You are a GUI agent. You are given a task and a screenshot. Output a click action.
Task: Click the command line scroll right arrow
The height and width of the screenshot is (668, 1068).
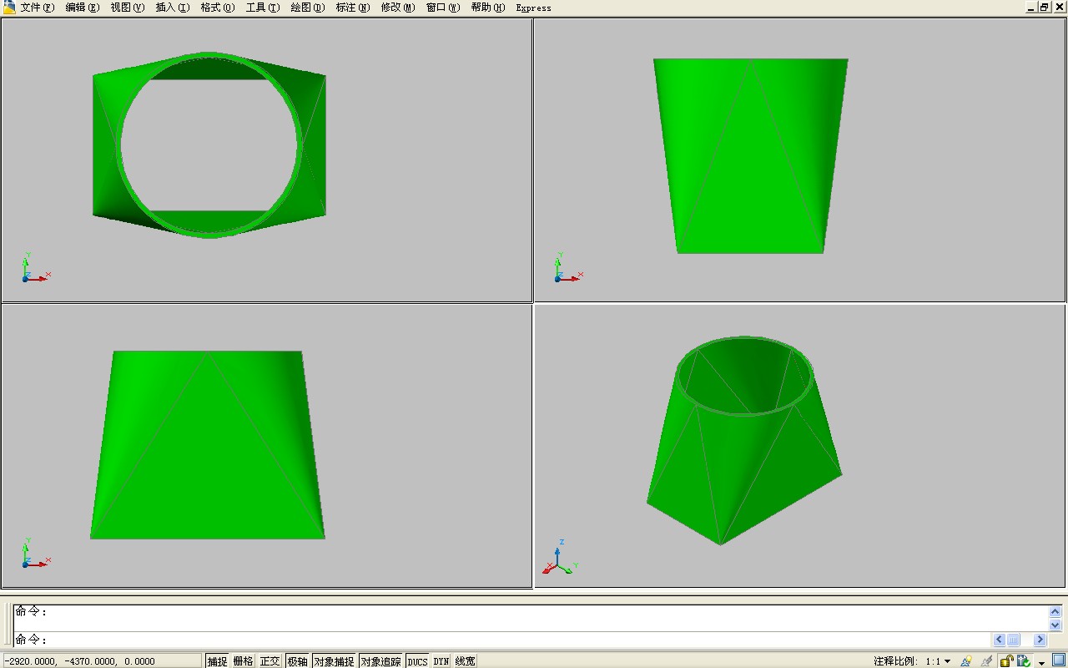(x=1040, y=640)
